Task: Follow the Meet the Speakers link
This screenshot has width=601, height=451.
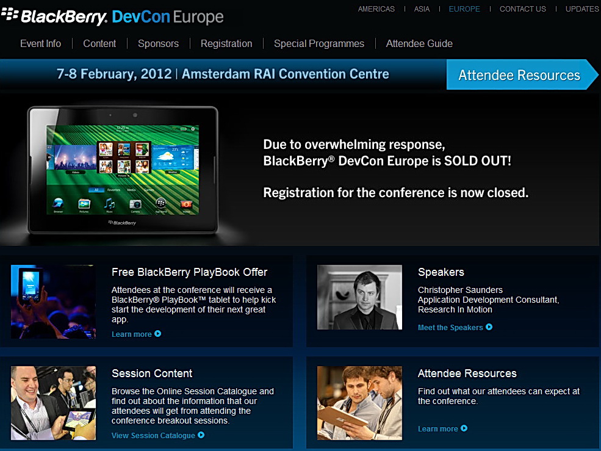Action: tap(450, 327)
